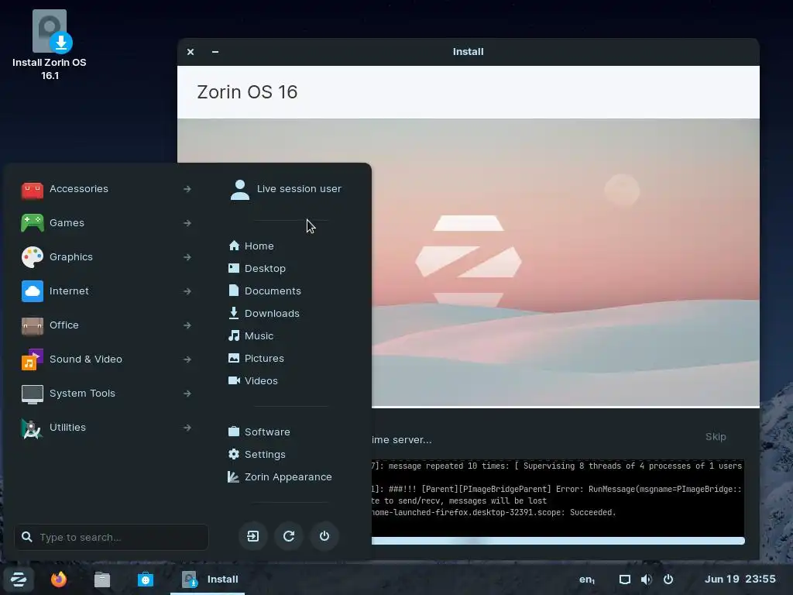
Task: Open Zorin Appearance
Action: click(280, 476)
